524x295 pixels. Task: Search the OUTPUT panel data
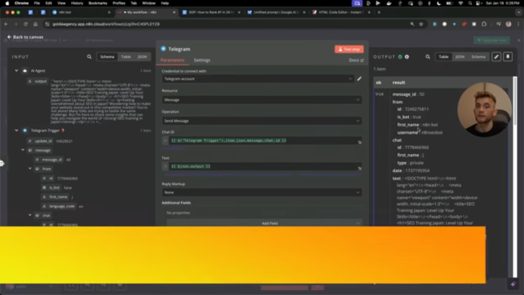[x=428, y=57]
